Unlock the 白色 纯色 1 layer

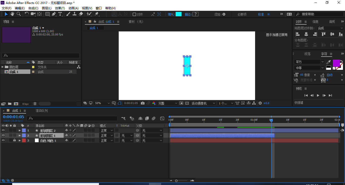[x=15, y=141]
